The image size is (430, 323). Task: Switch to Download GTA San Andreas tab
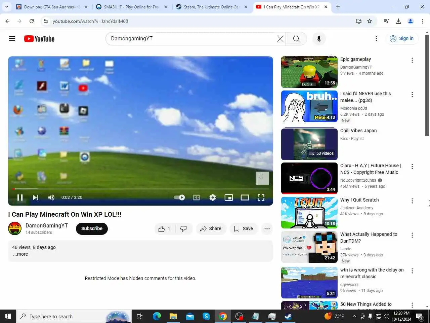[x=52, y=7]
